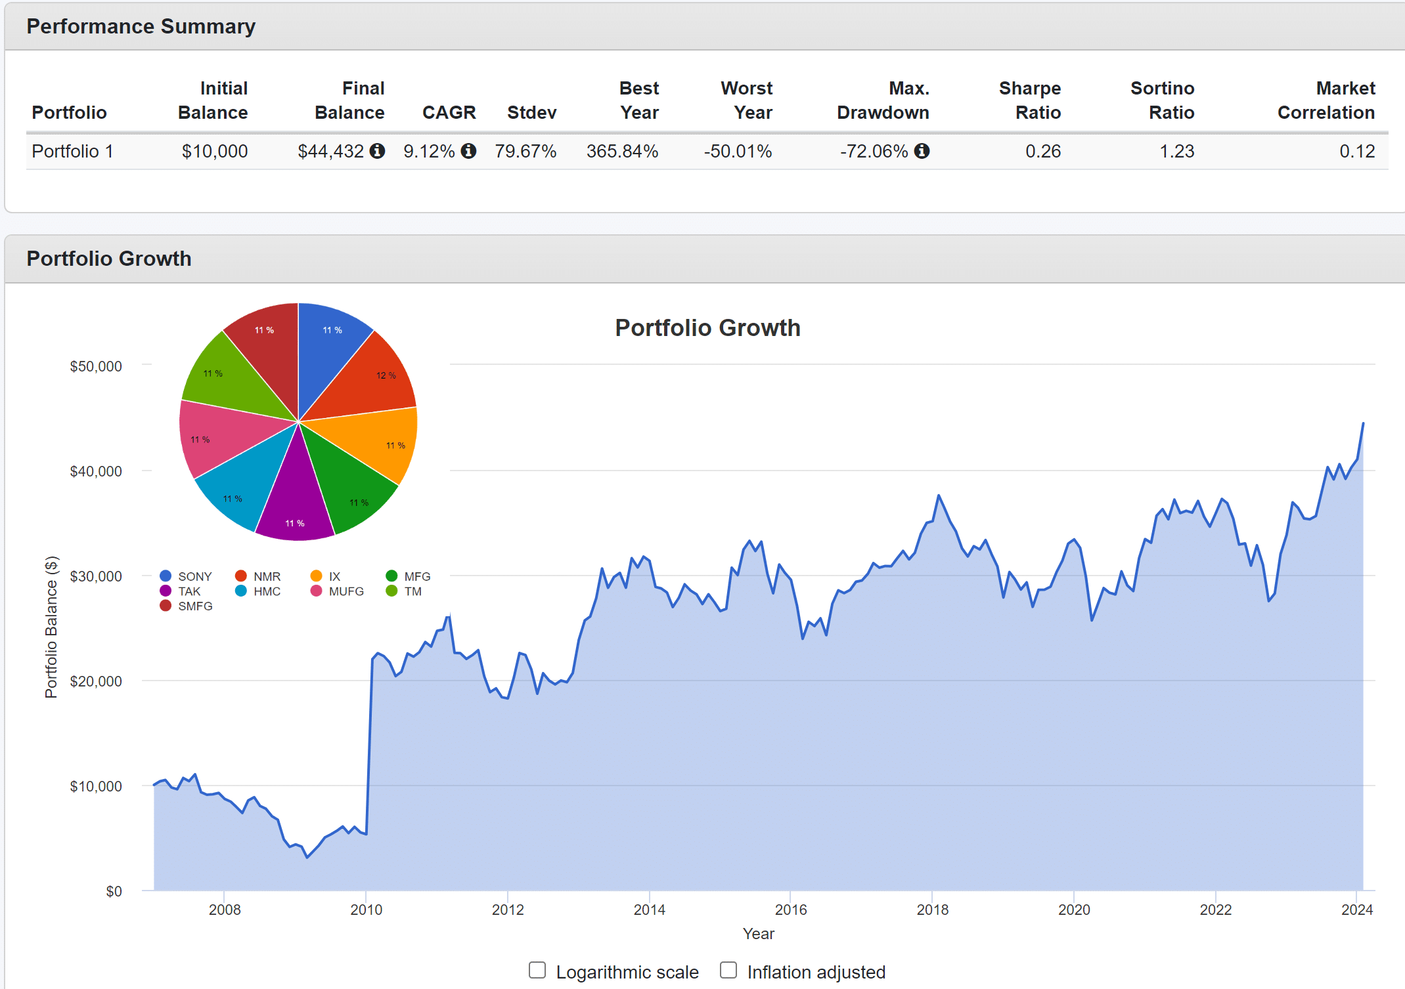This screenshot has width=1405, height=989.
Task: Click the info icon beside CAGR value
Action: click(x=468, y=151)
